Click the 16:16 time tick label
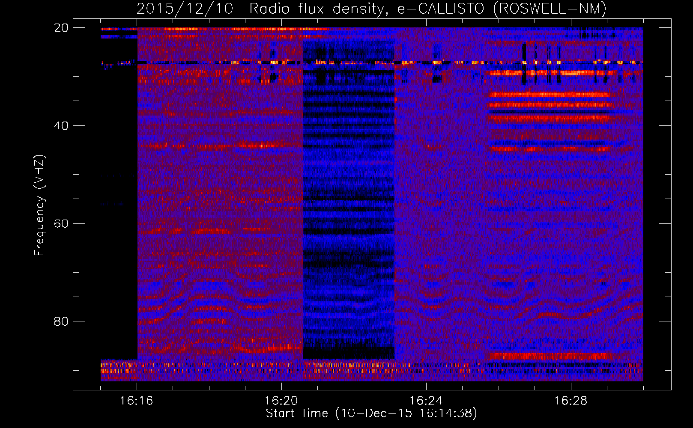 click(137, 401)
